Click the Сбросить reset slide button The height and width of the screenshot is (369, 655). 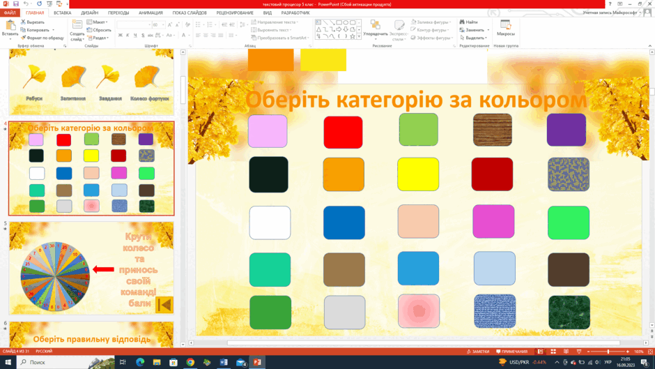click(x=99, y=30)
